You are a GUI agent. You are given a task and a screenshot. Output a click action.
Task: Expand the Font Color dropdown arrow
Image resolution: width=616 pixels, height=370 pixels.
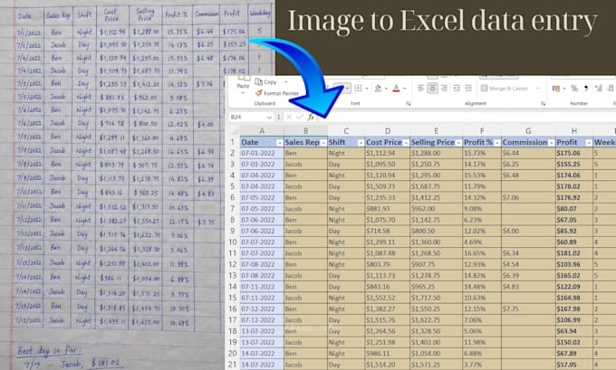(404, 89)
